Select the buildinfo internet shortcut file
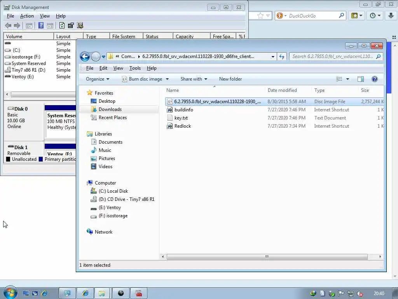The width and height of the screenshot is (398, 299). [183, 109]
